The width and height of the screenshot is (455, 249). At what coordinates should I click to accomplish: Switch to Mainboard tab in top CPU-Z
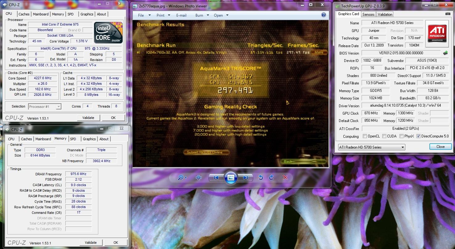pos(41,14)
